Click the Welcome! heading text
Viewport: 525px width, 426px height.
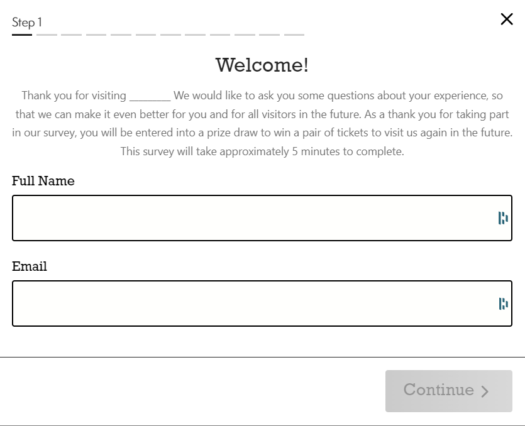[x=262, y=64]
